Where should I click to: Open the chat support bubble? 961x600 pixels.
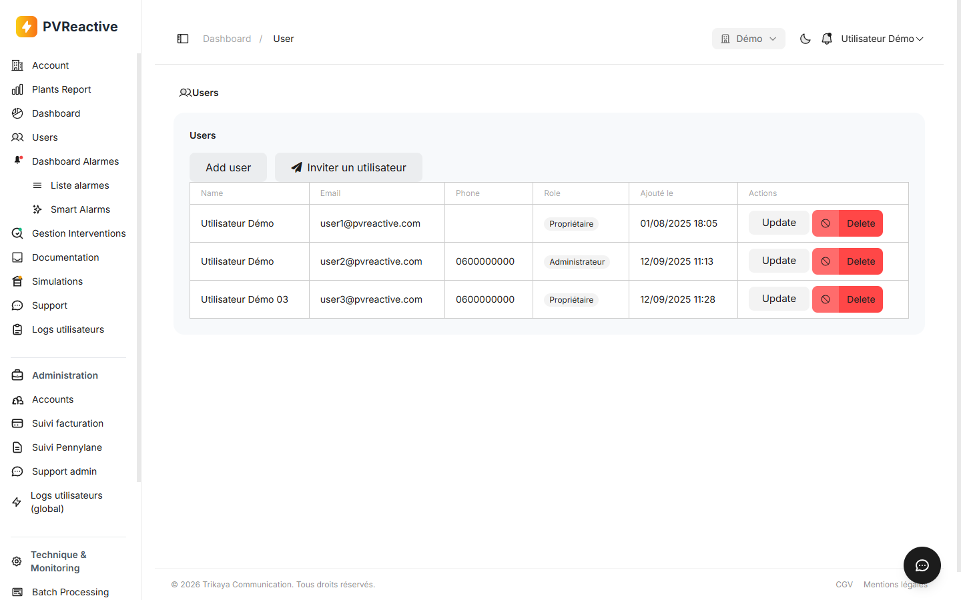pos(922,565)
